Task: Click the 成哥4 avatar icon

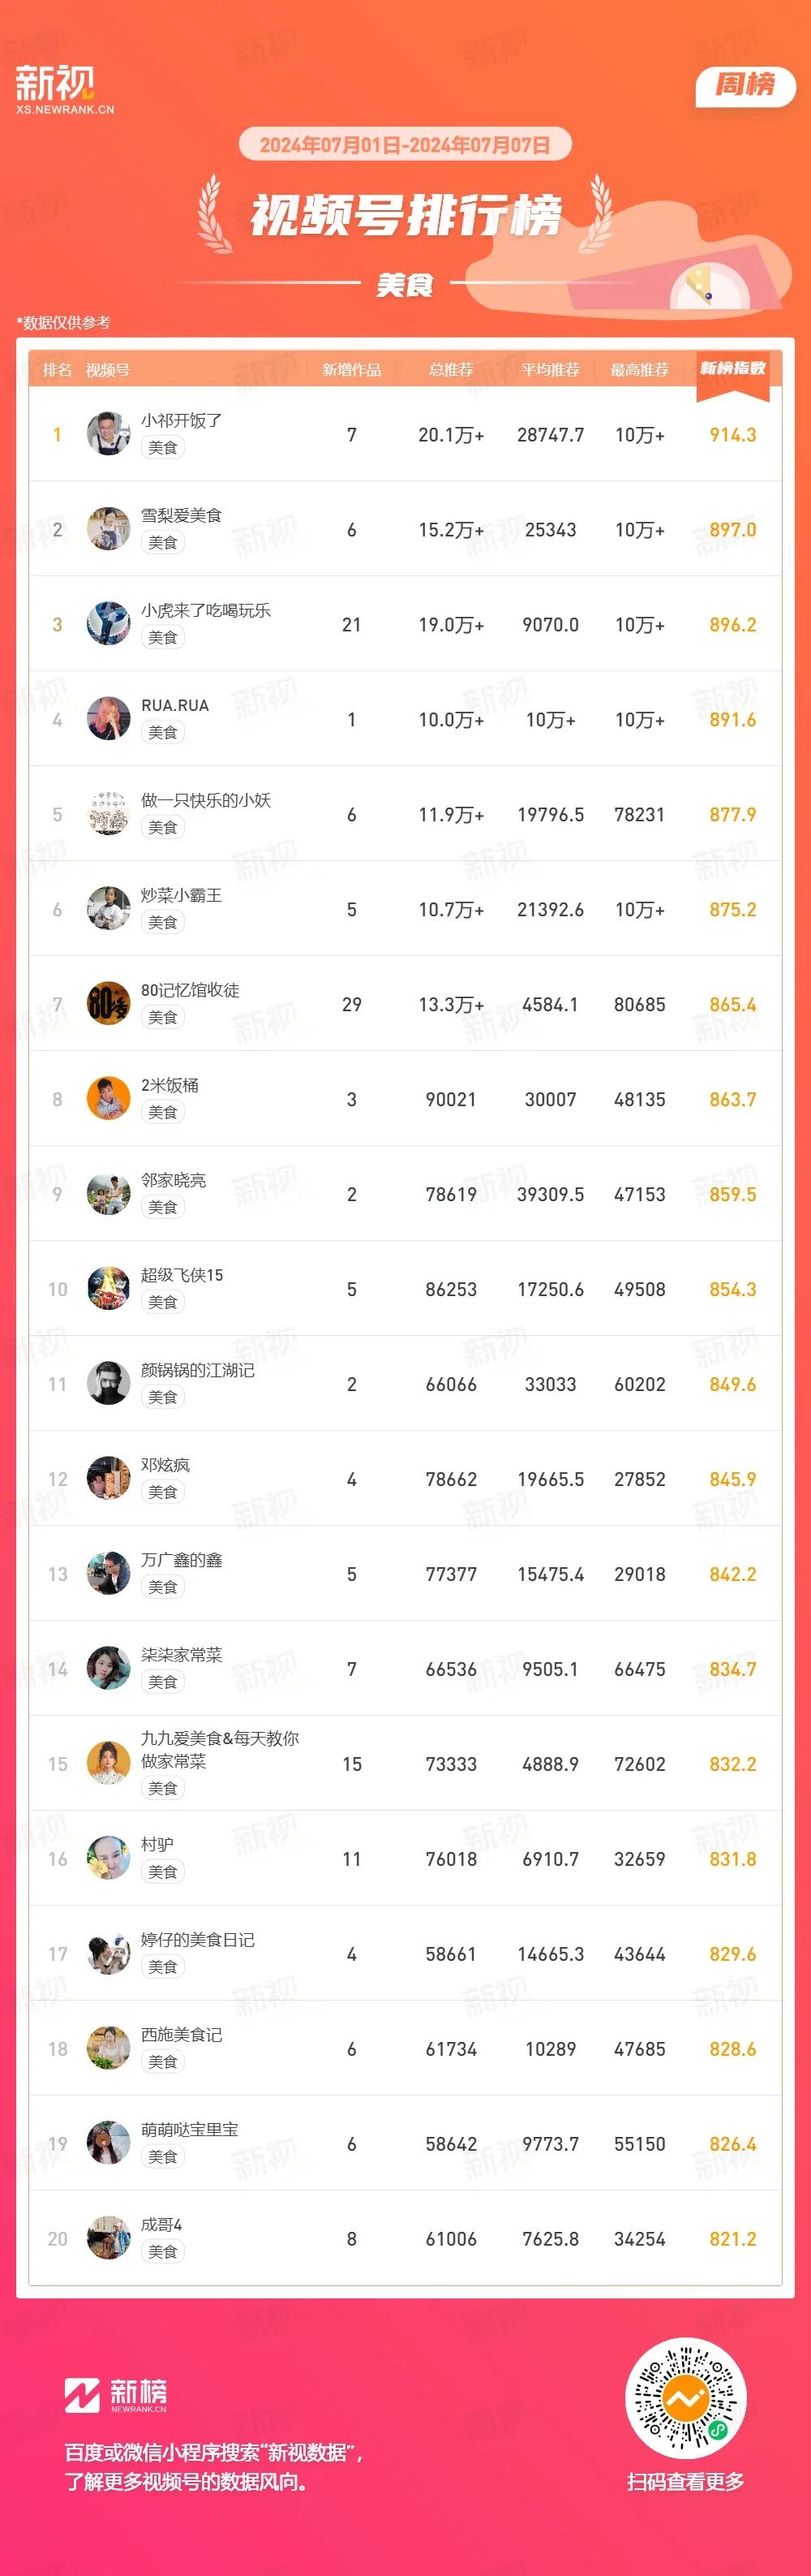Action: pos(109,2238)
